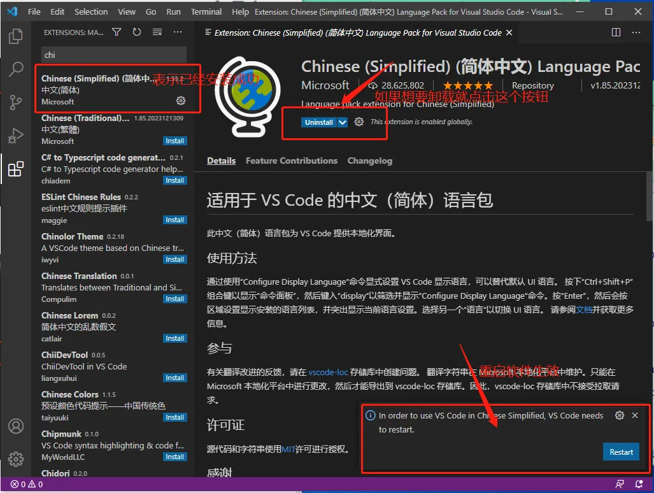Click the VS Code logo icon
The height and width of the screenshot is (493, 654).
click(12, 11)
